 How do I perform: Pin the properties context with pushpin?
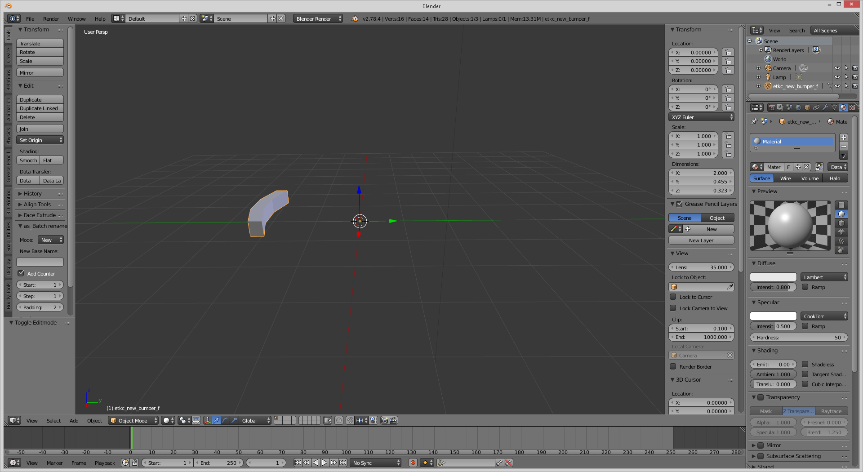[x=754, y=121]
